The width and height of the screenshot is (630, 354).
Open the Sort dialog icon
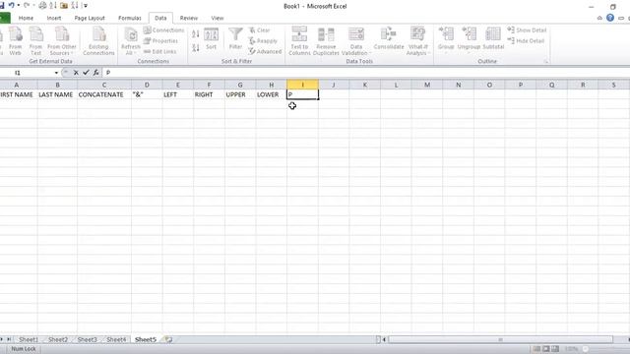coord(212,38)
